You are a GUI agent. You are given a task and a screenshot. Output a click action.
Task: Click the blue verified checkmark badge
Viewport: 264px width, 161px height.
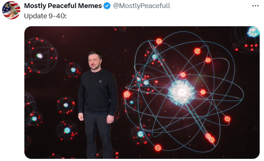pyautogui.click(x=107, y=6)
